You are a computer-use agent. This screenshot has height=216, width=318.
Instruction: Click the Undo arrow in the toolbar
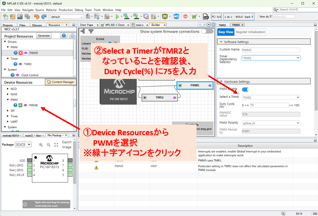36,17
